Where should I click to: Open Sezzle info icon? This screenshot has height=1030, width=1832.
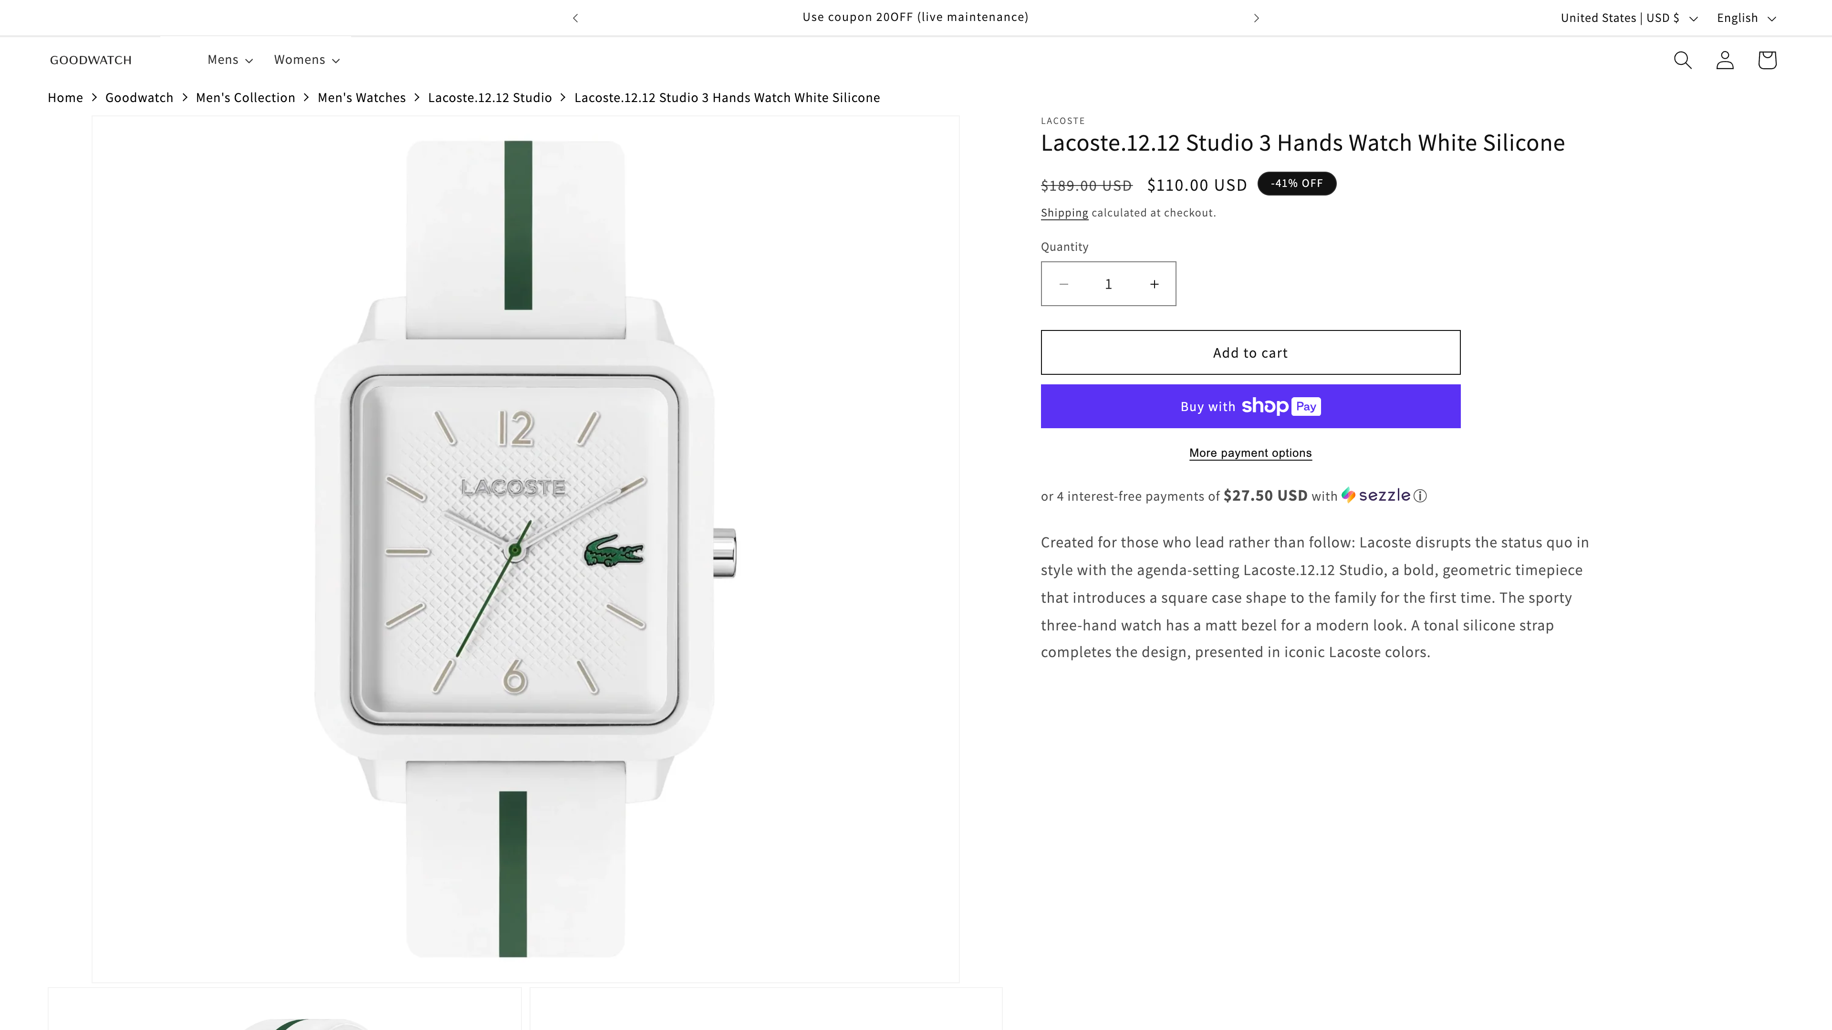tap(1419, 496)
